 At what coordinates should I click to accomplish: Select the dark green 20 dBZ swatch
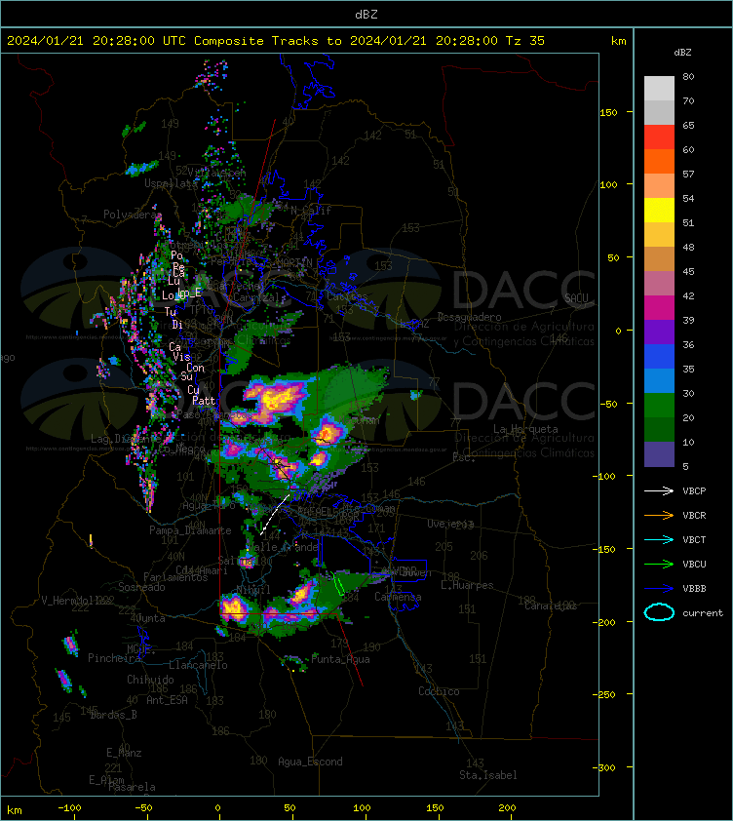tap(659, 429)
